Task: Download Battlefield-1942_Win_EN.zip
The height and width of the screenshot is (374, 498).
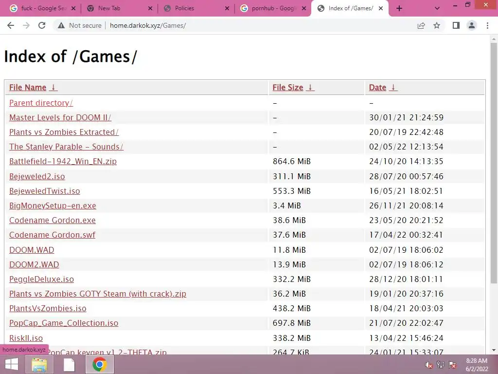Action: coord(63,162)
